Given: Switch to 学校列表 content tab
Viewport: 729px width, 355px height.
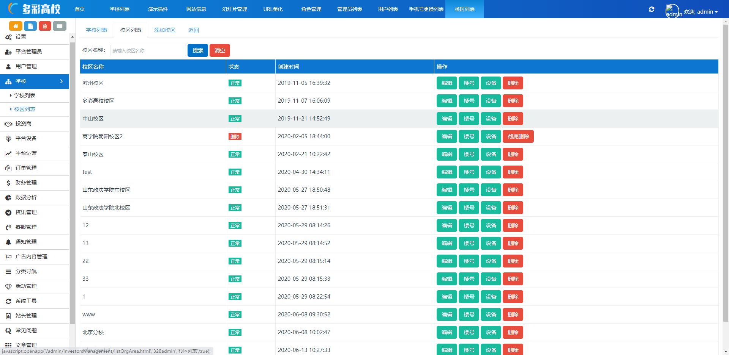Looking at the screenshot, I should [x=96, y=30].
